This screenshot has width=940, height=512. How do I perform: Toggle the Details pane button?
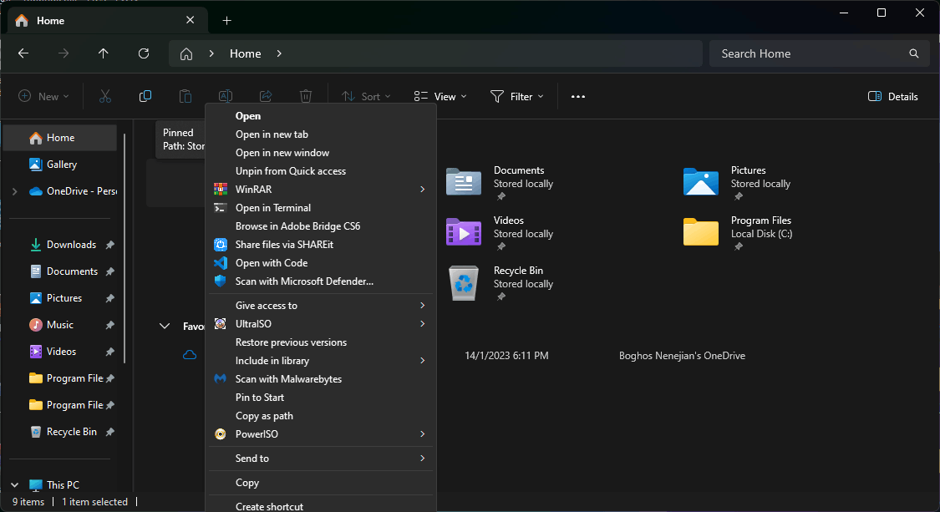[x=893, y=97]
